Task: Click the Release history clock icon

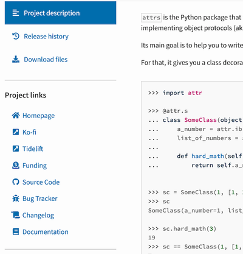Action: coord(16,36)
